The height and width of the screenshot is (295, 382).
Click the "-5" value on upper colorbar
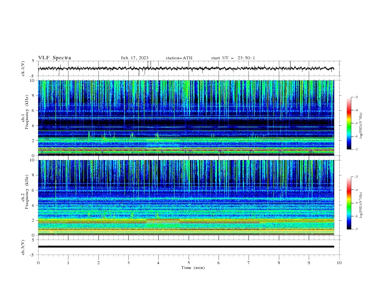[356, 123]
